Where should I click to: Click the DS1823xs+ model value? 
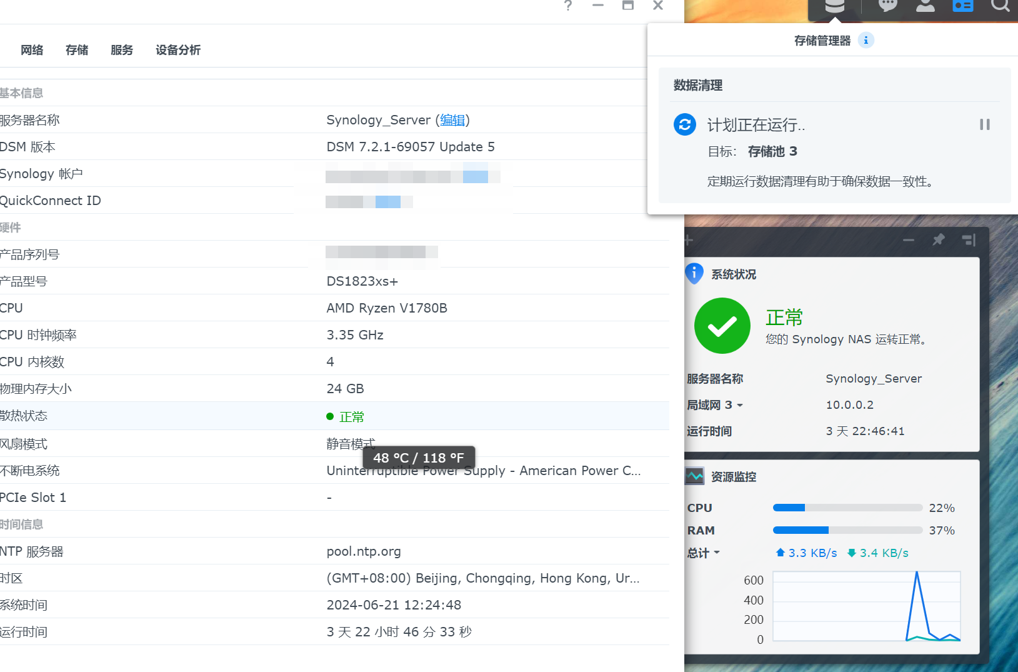(362, 281)
